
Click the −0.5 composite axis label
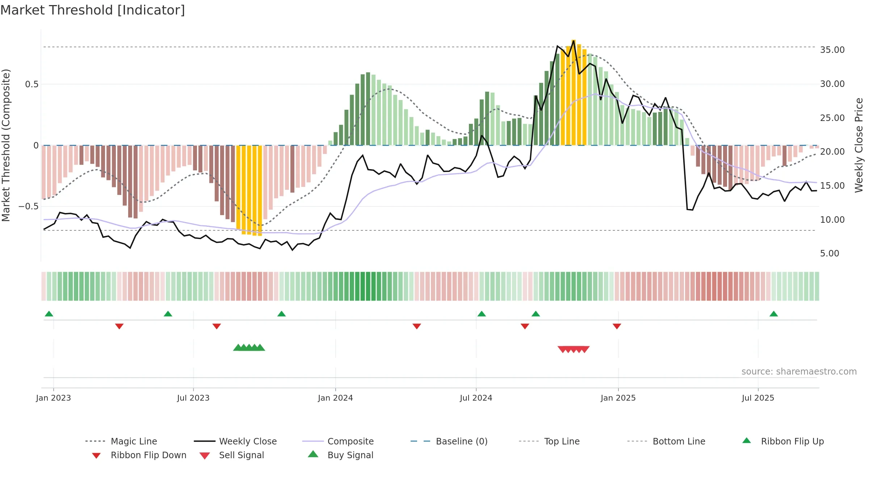coord(29,206)
